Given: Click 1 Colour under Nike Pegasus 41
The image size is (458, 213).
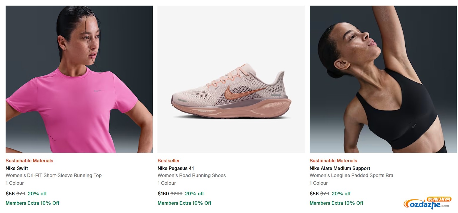Looking at the screenshot, I should tap(167, 183).
